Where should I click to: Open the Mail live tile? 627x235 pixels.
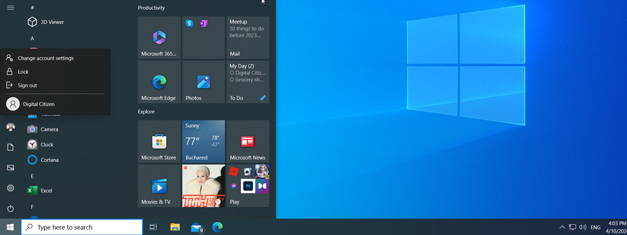click(248, 38)
